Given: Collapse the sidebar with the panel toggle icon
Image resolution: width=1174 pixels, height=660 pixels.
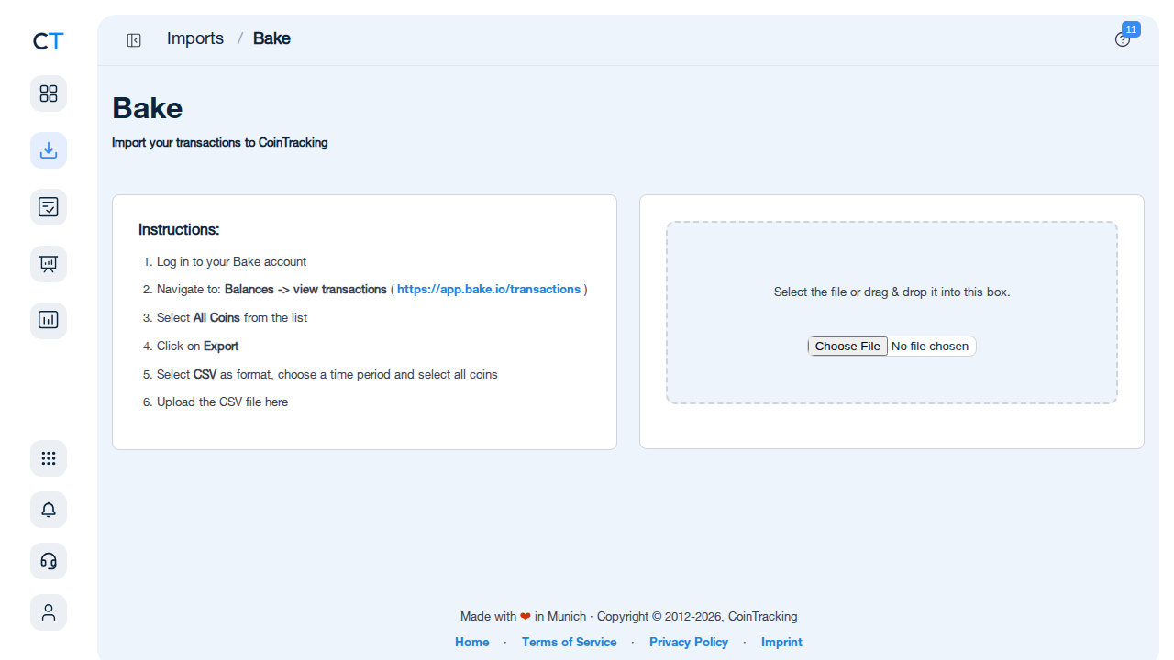Looking at the screenshot, I should pos(134,39).
